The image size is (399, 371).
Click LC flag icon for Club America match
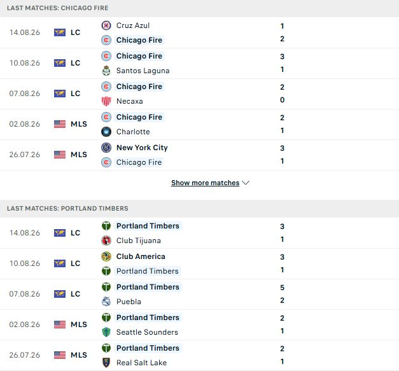60,263
